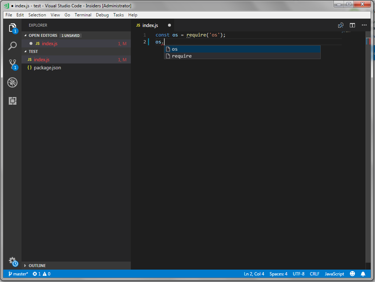The width and height of the screenshot is (375, 282).
Task: Open the Debug view in activity bar
Action: pos(12,82)
